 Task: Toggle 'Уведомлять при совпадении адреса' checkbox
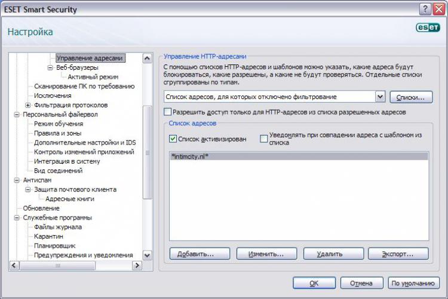(263, 138)
